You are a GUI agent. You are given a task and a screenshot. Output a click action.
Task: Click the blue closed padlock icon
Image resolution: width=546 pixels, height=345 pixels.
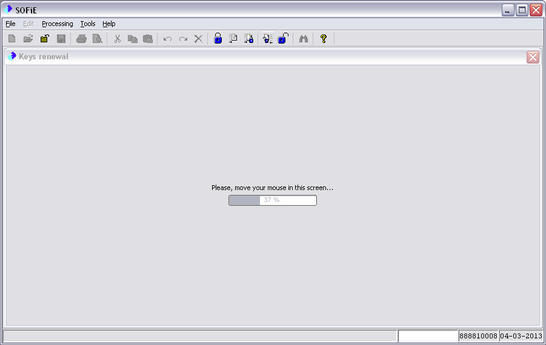pyautogui.click(x=218, y=39)
